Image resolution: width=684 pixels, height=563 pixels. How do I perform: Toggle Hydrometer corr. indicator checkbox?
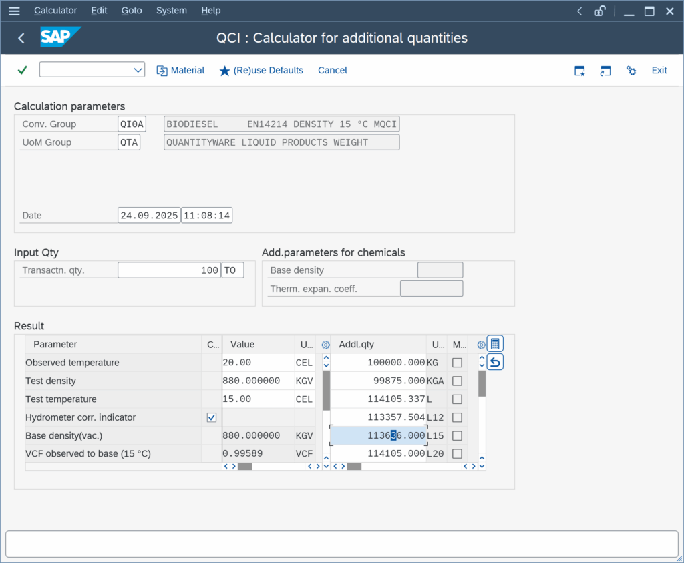[212, 417]
